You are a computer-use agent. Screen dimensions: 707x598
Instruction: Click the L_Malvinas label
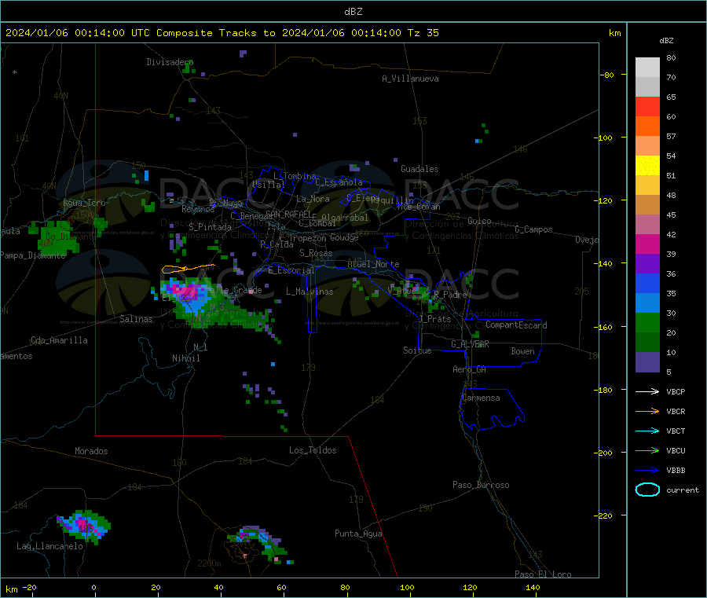coord(310,292)
